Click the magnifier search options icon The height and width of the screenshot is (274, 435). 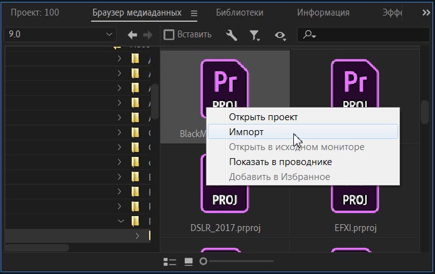coord(310,35)
